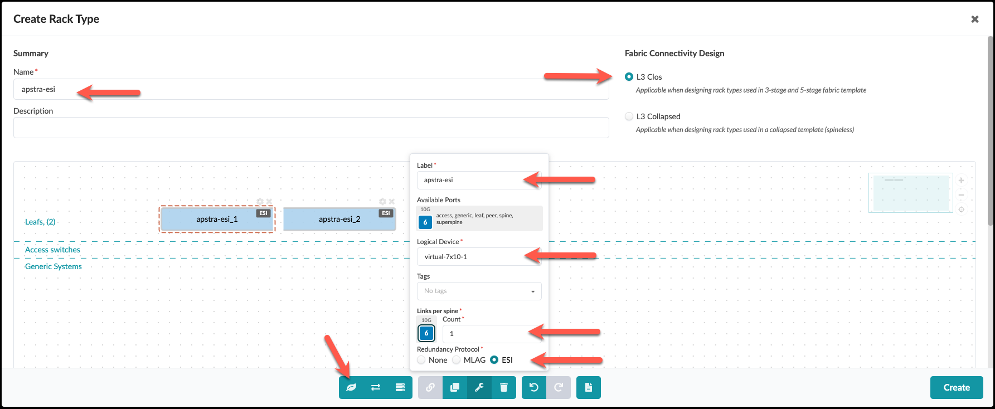Click the canvas minimap preview
This screenshot has width=995, height=409.
(911, 193)
